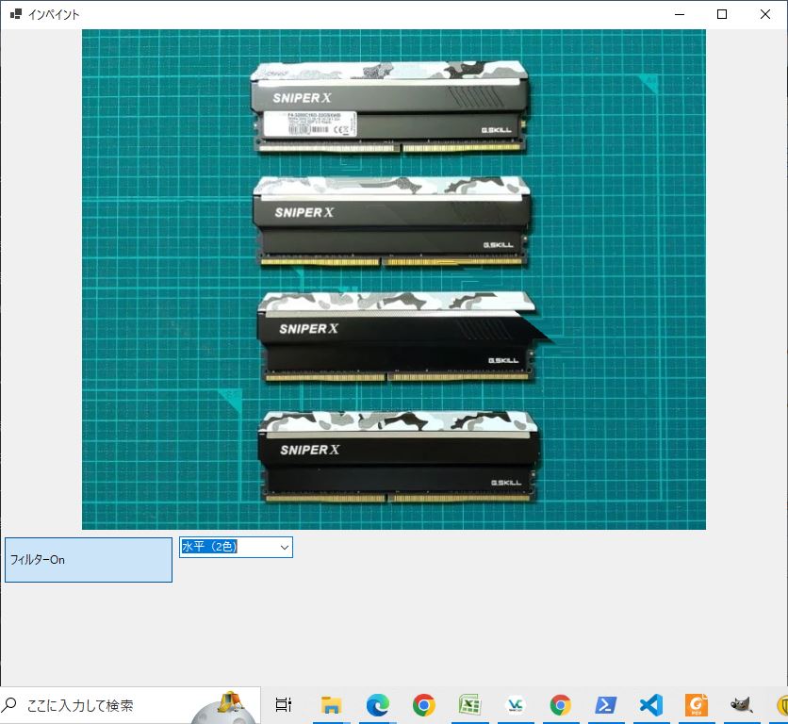This screenshot has width=788, height=724.
Task: Click the ここに入力して検索 search box
Action: click(x=130, y=705)
